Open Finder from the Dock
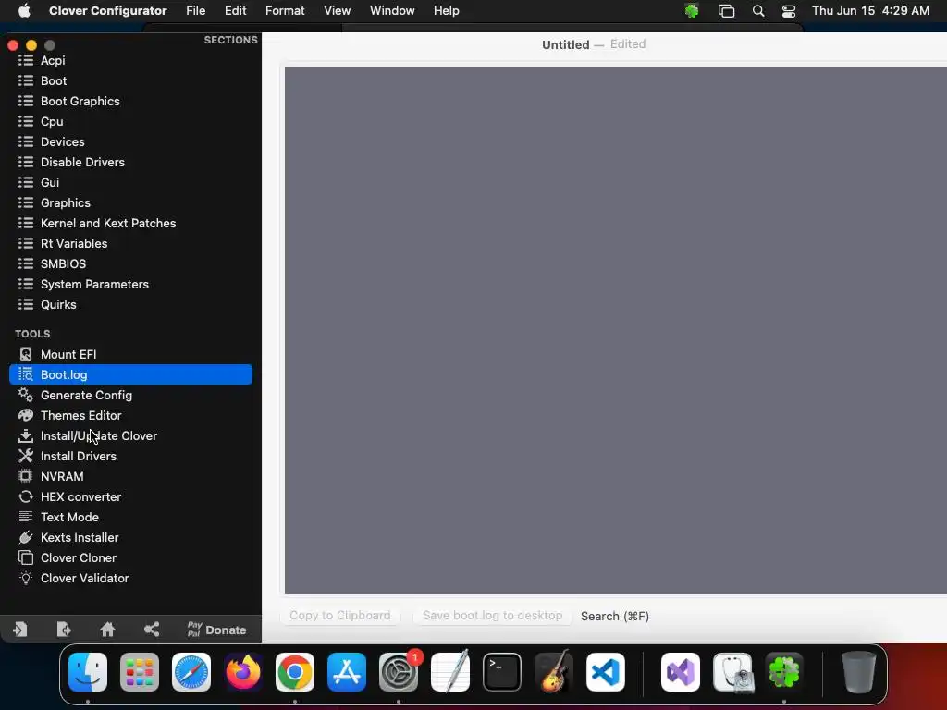This screenshot has height=710, width=947. [88, 672]
